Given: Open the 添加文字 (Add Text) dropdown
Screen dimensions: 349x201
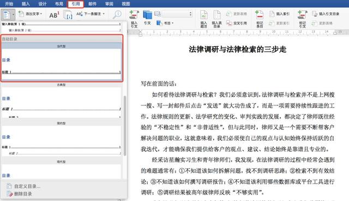Looking at the screenshot, I should [30, 14].
